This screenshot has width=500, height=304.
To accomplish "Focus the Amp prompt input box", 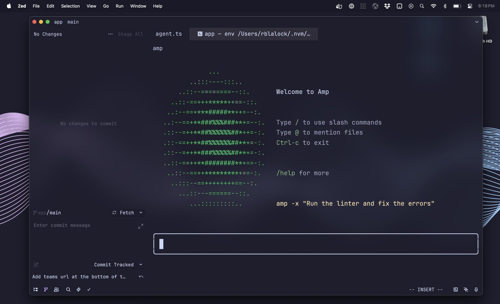I will [x=316, y=244].
